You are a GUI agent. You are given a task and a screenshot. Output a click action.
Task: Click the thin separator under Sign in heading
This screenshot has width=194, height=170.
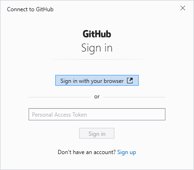pos(97,59)
